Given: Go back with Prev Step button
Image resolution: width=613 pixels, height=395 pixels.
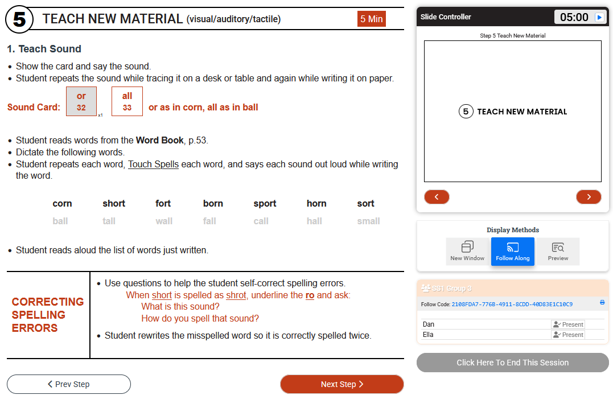Looking at the screenshot, I should pyautogui.click(x=69, y=384).
